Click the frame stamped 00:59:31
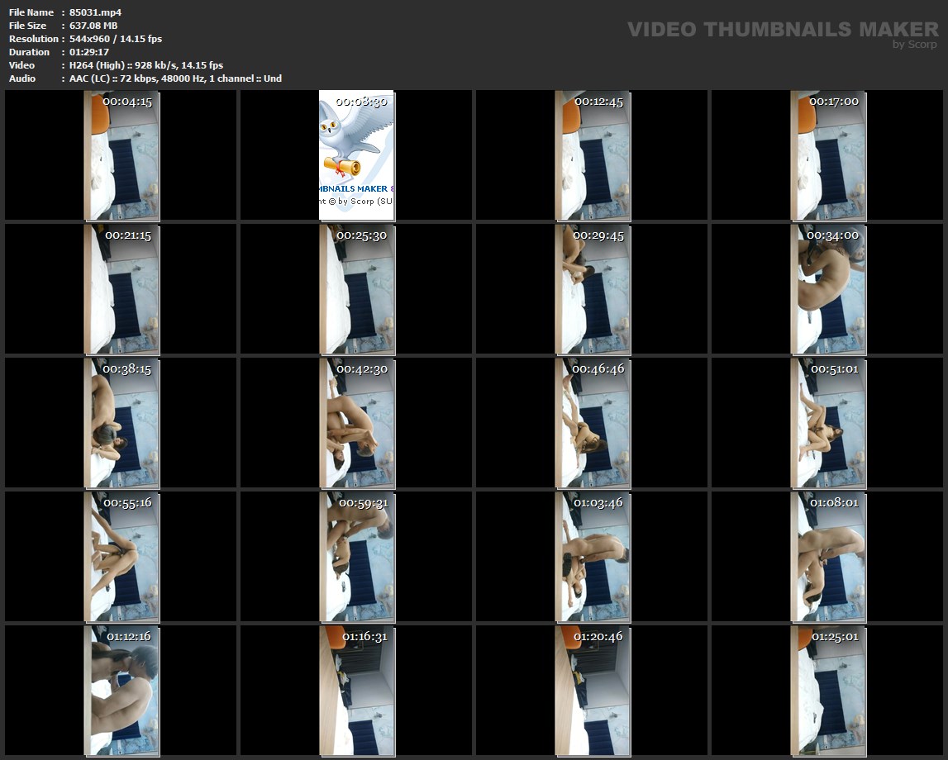Image resolution: width=948 pixels, height=760 pixels. (x=357, y=557)
